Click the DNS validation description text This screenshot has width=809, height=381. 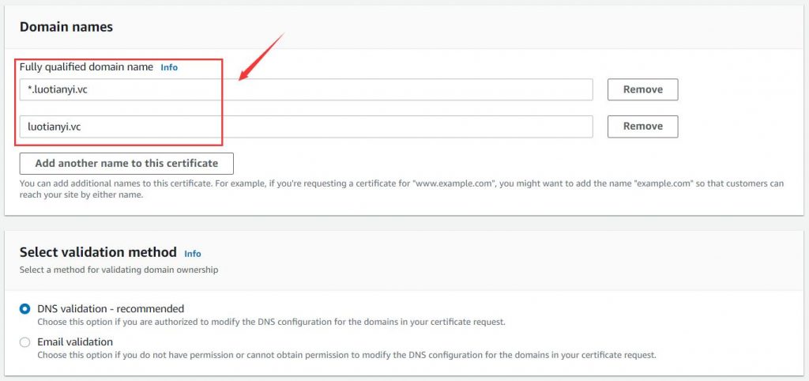click(x=271, y=323)
